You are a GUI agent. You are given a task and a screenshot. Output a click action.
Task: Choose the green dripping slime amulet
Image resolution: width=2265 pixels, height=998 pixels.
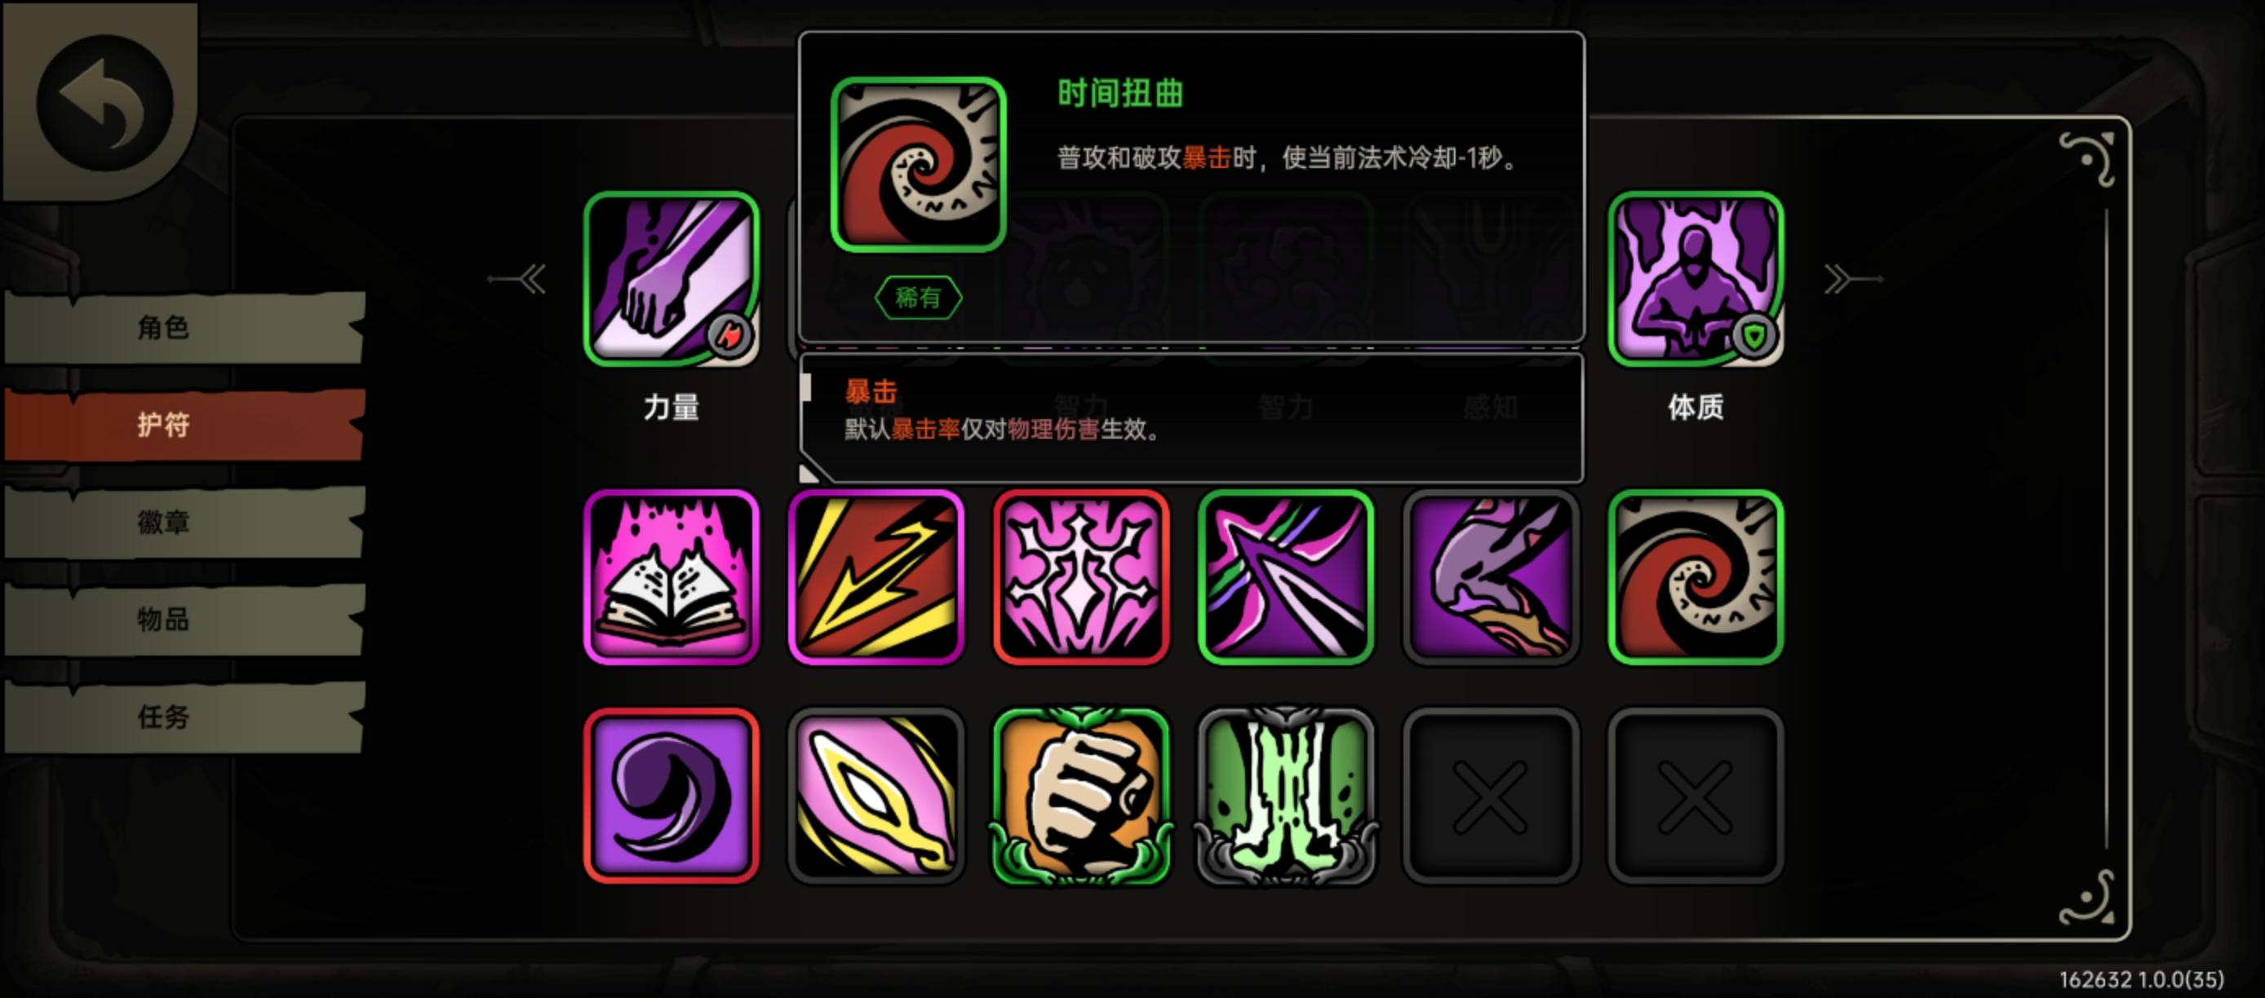click(1286, 796)
